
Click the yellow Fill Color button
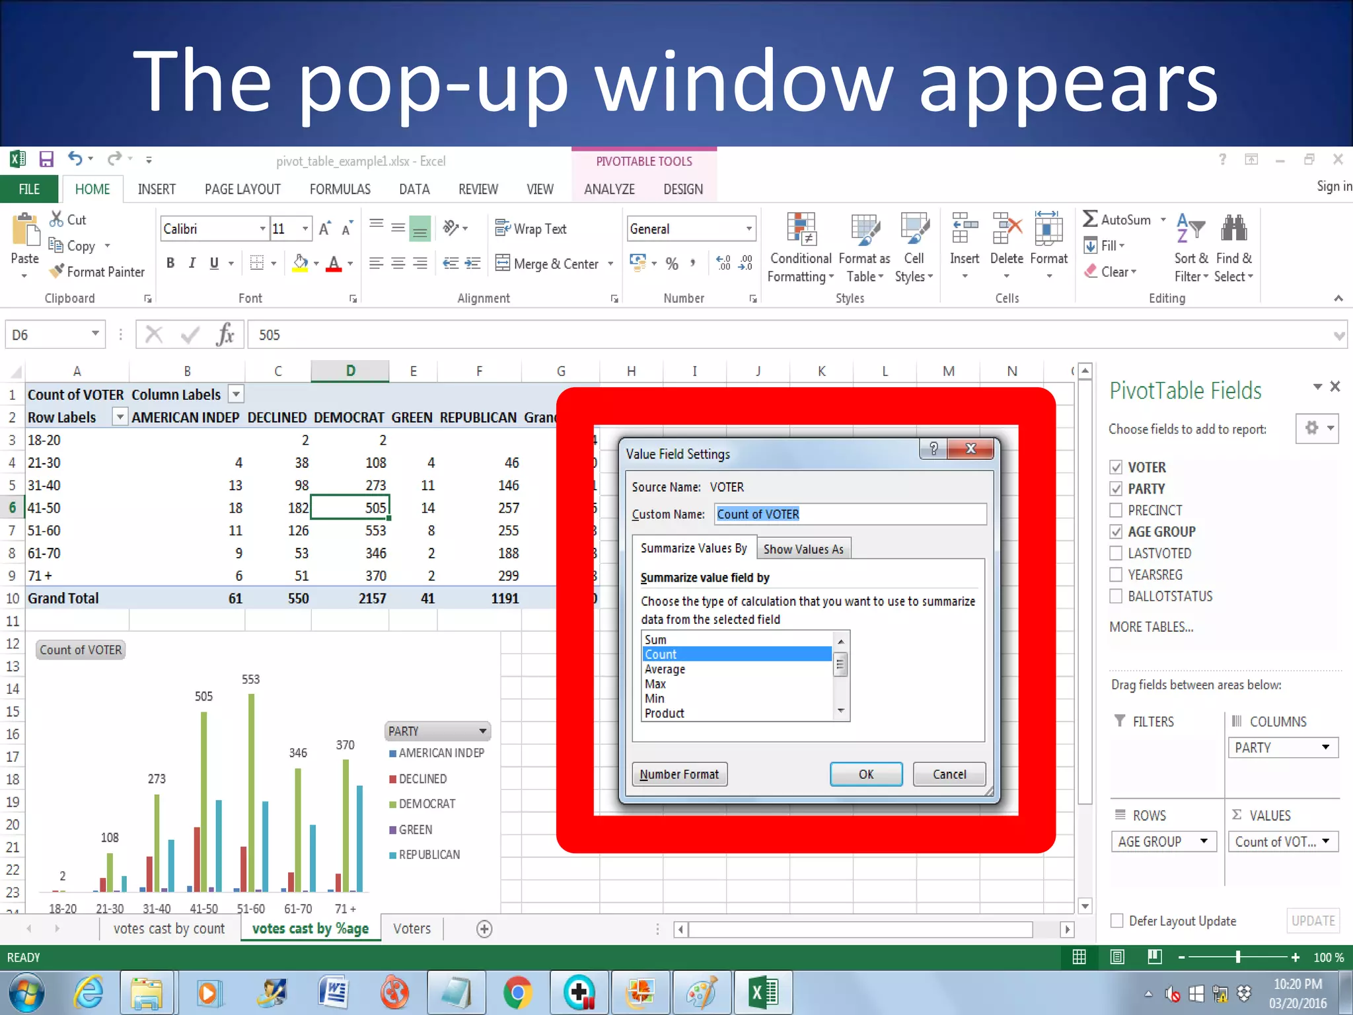(x=300, y=263)
